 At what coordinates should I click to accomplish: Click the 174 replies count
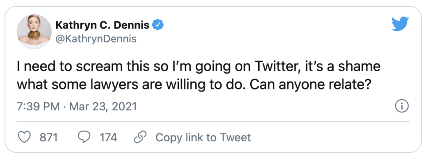(x=108, y=138)
